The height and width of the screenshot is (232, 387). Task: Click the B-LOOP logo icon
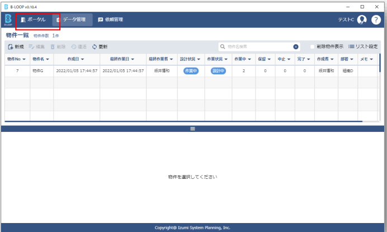point(8,20)
